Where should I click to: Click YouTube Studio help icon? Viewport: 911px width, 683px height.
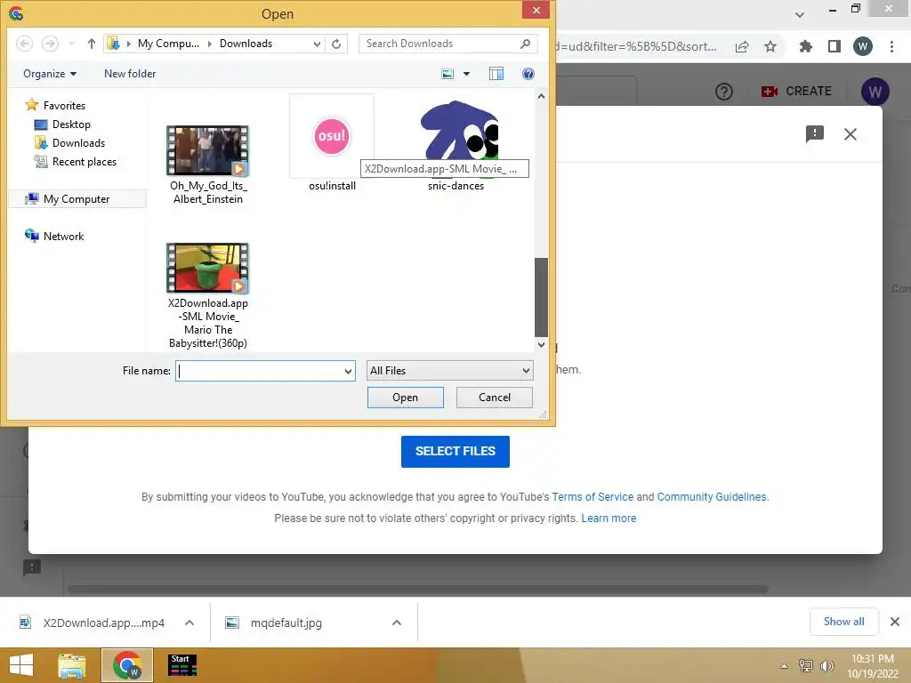pyautogui.click(x=724, y=92)
